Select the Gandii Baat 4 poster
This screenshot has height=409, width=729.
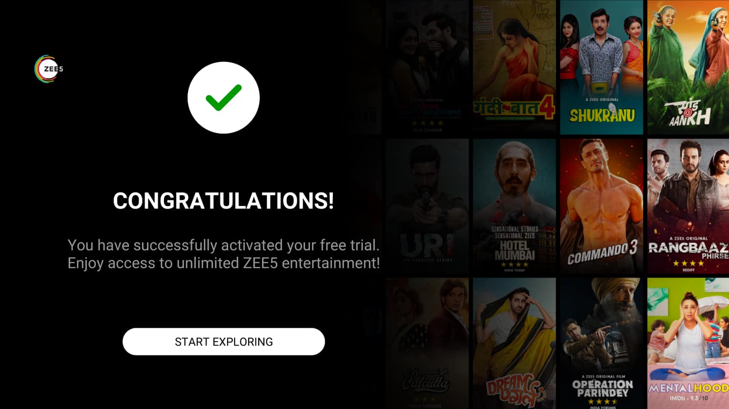514,67
